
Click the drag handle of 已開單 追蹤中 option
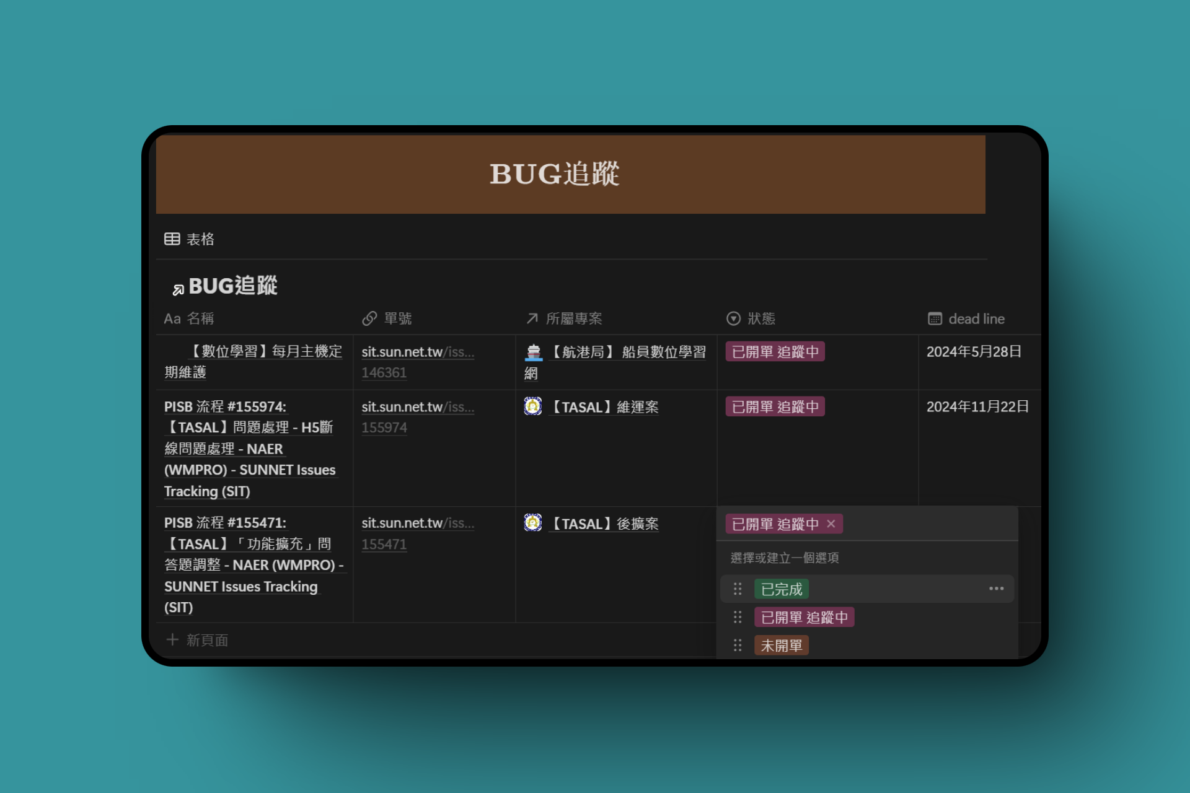pos(738,618)
